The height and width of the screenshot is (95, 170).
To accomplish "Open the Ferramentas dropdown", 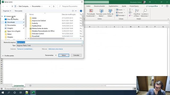I will pos(51,55).
